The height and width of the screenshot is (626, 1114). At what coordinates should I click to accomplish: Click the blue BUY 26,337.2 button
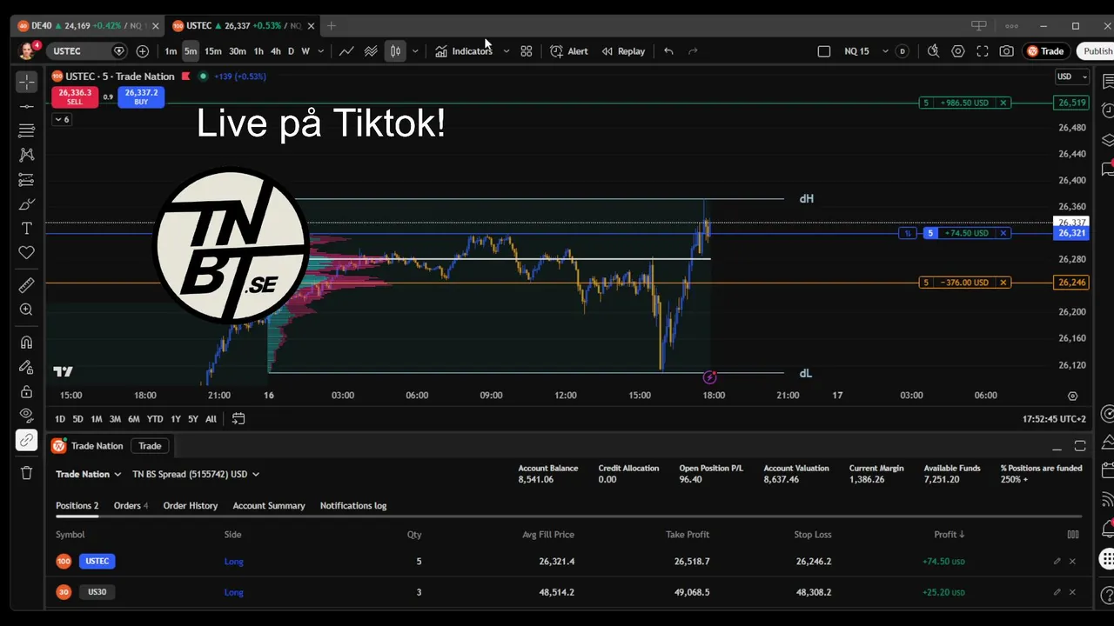pyautogui.click(x=141, y=97)
